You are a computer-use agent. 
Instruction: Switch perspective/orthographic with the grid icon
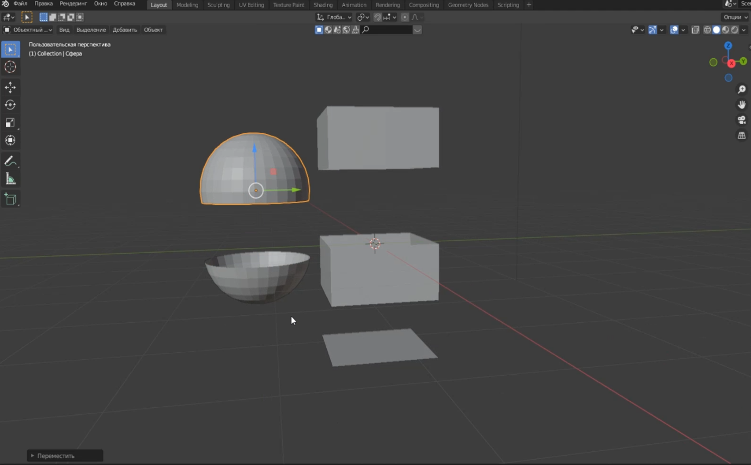point(741,135)
